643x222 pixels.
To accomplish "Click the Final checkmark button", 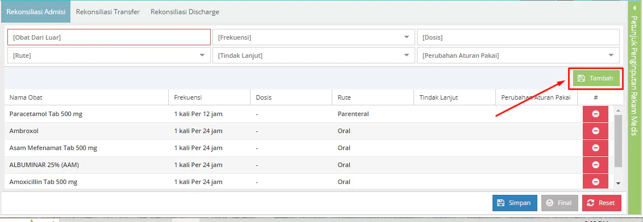I will coord(560,203).
